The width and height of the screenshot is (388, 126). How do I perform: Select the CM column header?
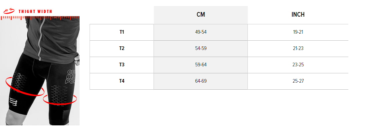point(201,15)
